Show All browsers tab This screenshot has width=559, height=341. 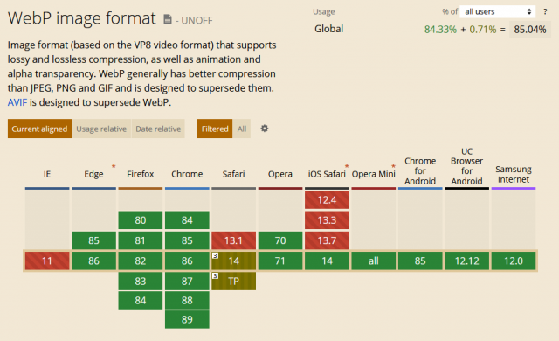coord(242,129)
